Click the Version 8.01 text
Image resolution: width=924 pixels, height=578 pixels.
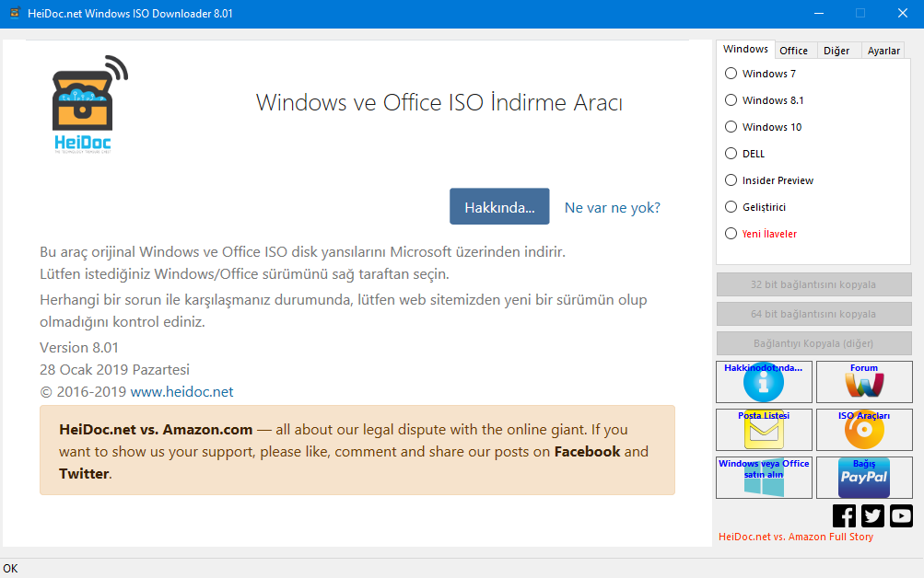pos(79,348)
